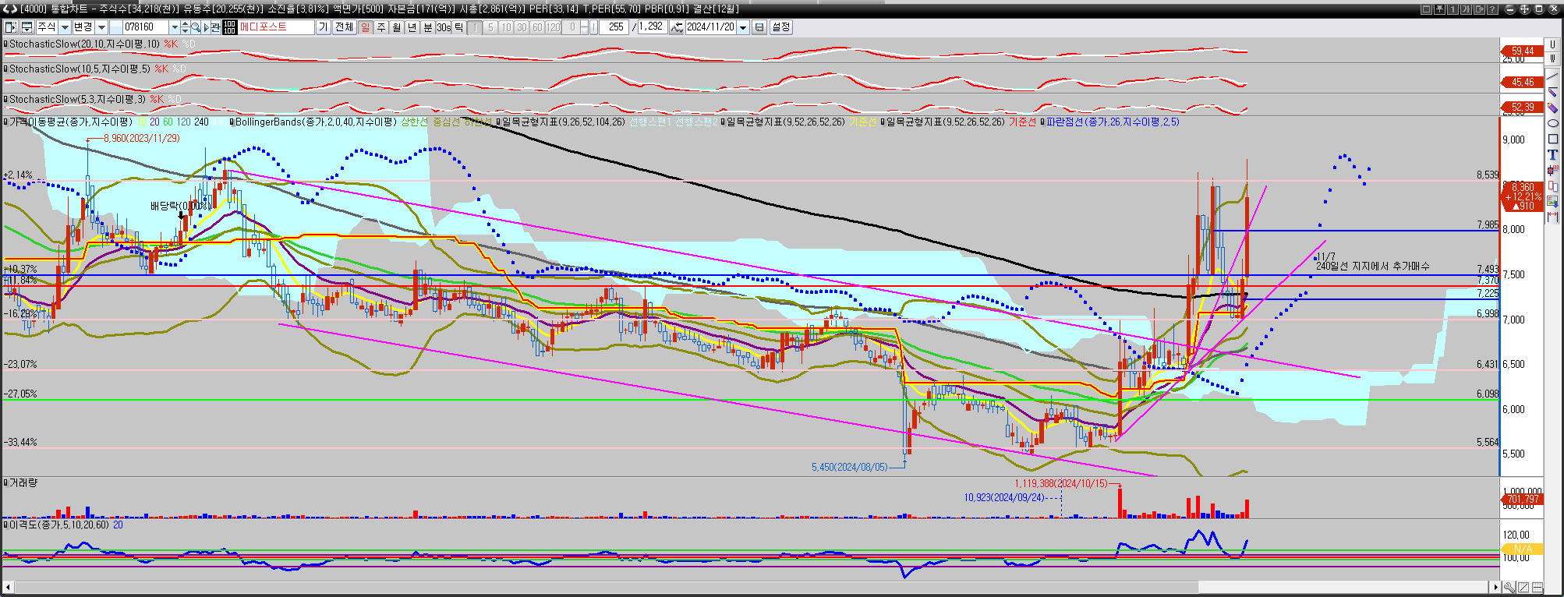Click the sync arrows icon before date

(677, 27)
